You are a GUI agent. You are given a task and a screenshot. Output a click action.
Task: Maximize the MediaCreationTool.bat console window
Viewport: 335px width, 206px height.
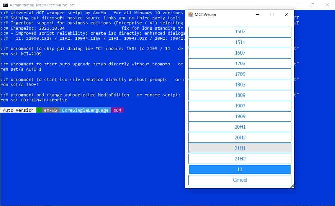pyautogui.click(x=312, y=5)
